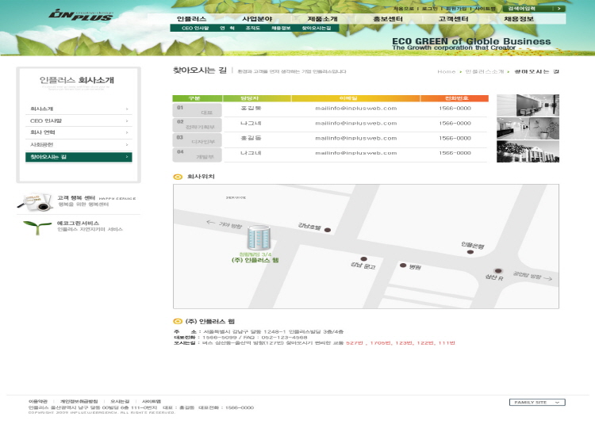Open the 인플러스 main menu
This screenshot has height=428, width=595.
(192, 19)
